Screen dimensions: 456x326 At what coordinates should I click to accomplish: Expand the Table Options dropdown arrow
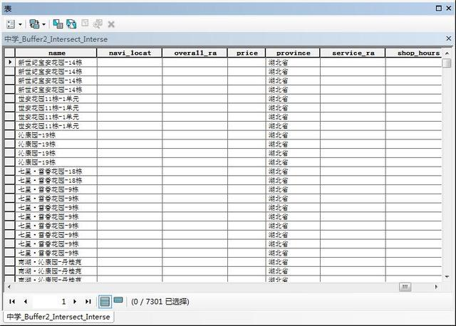pyautogui.click(x=21, y=24)
